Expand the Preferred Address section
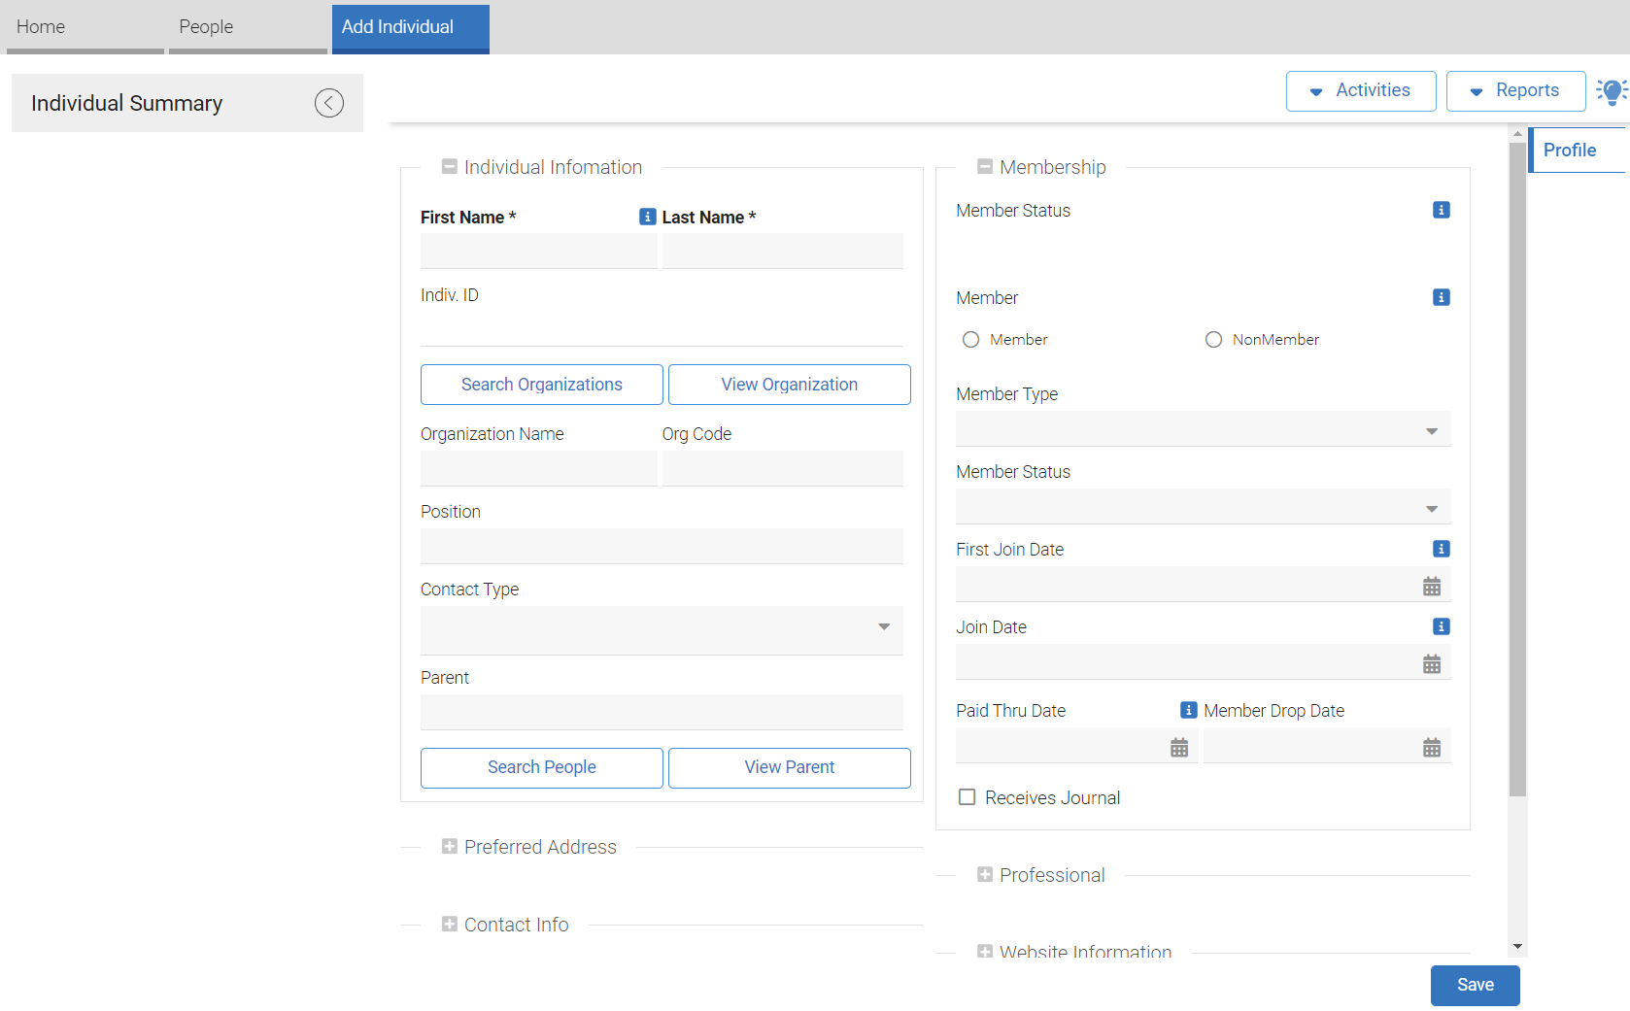 pyautogui.click(x=449, y=846)
